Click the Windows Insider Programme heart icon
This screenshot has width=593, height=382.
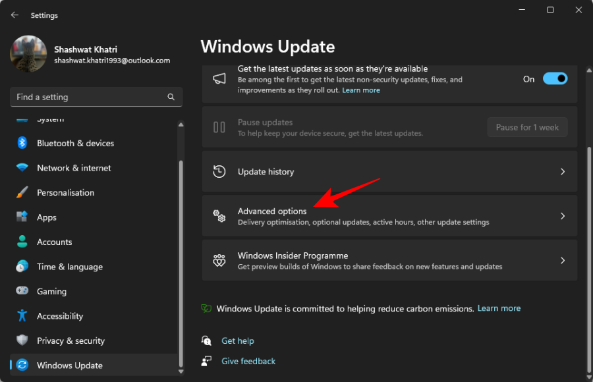[219, 260]
